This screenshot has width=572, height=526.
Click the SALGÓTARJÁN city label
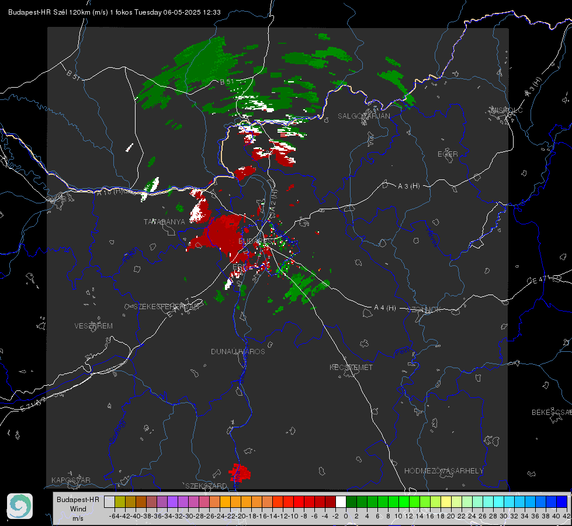[363, 116]
